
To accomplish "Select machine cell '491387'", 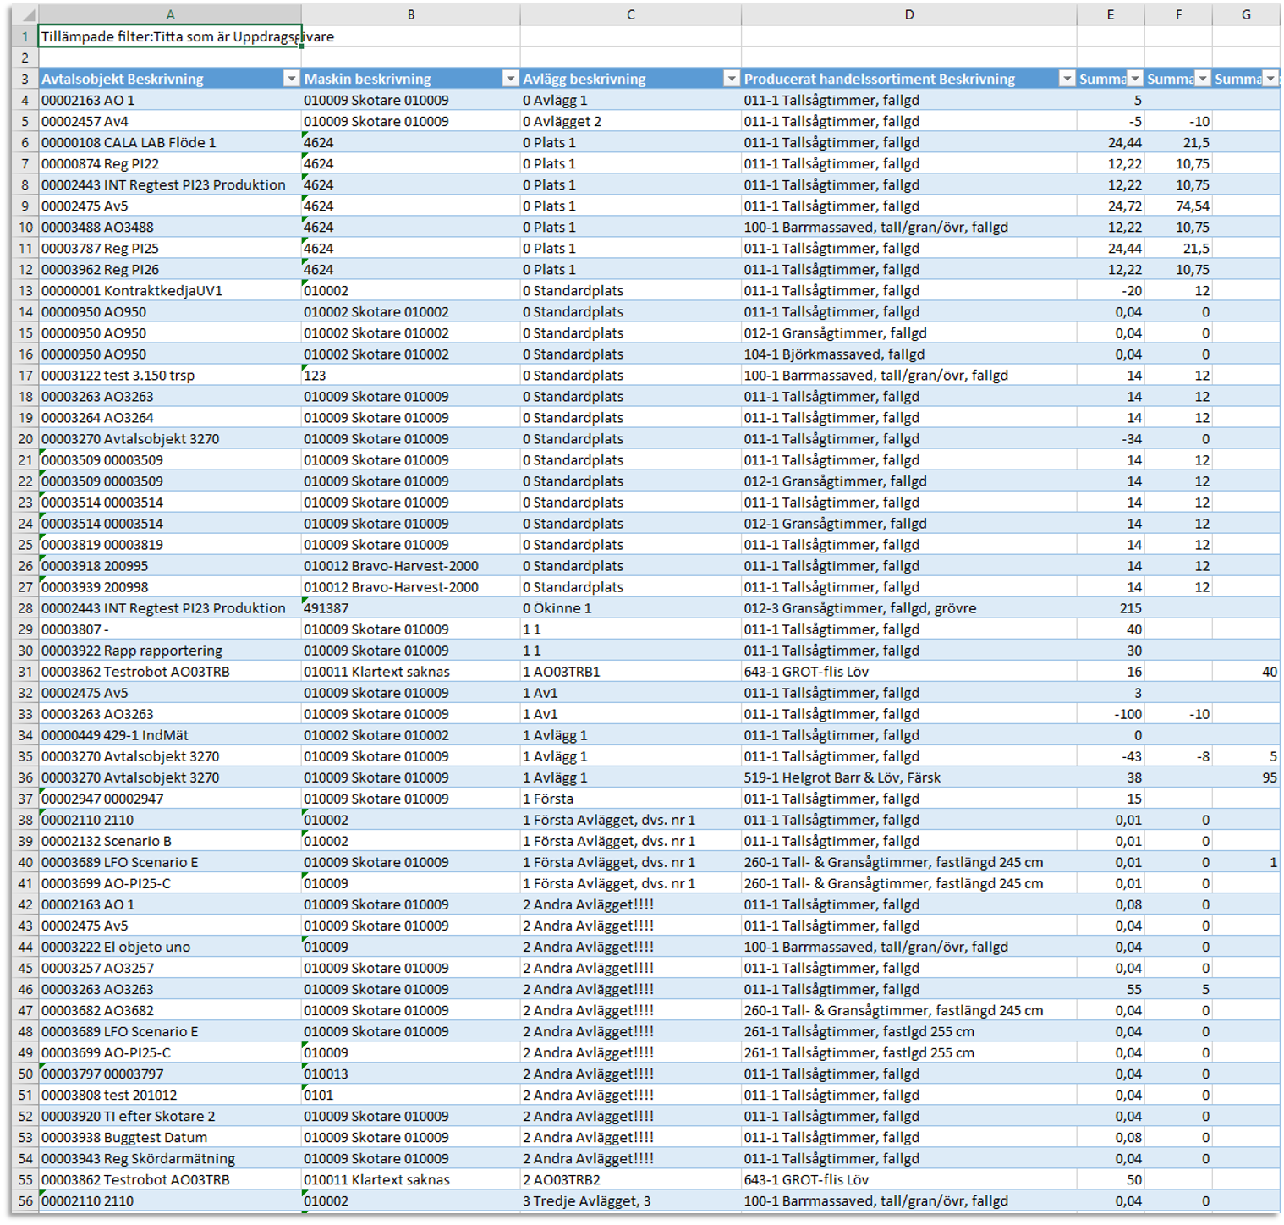I will pyautogui.click(x=411, y=608).
